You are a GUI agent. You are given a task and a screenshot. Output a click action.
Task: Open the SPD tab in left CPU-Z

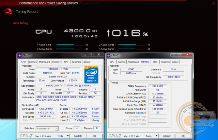click(66, 62)
